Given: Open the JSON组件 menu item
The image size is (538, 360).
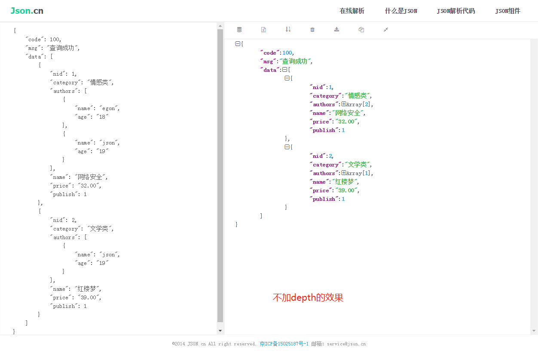Looking at the screenshot, I should tap(507, 11).
